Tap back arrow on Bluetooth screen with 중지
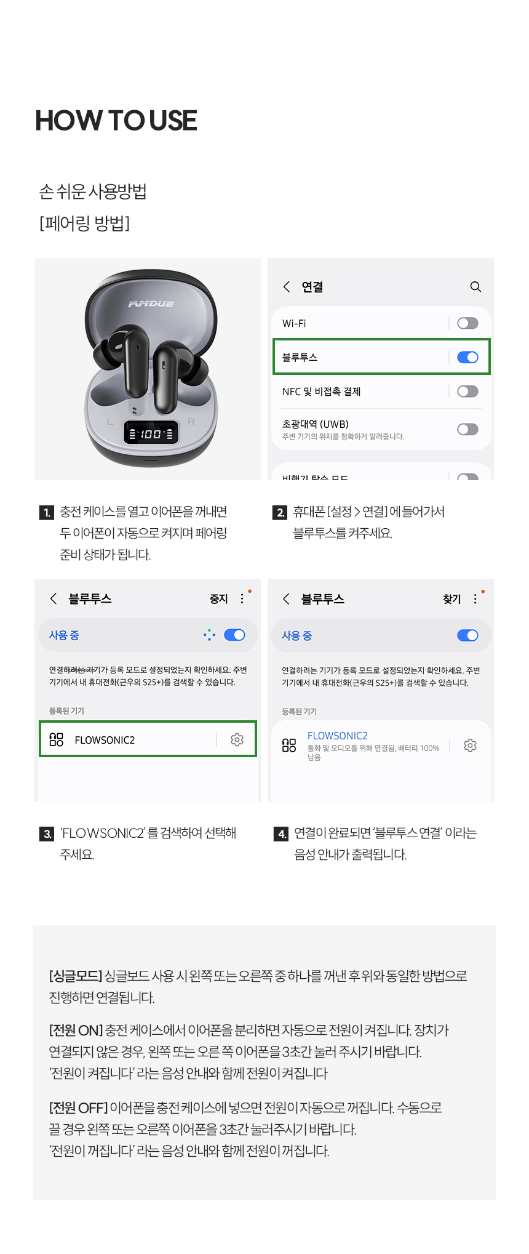The image size is (529, 1254). click(54, 599)
